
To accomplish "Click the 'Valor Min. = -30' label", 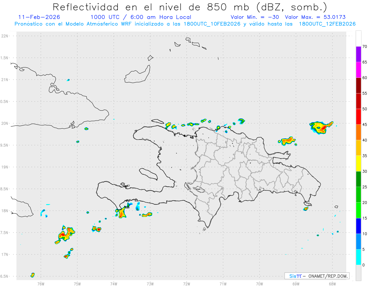I will point(255,17).
